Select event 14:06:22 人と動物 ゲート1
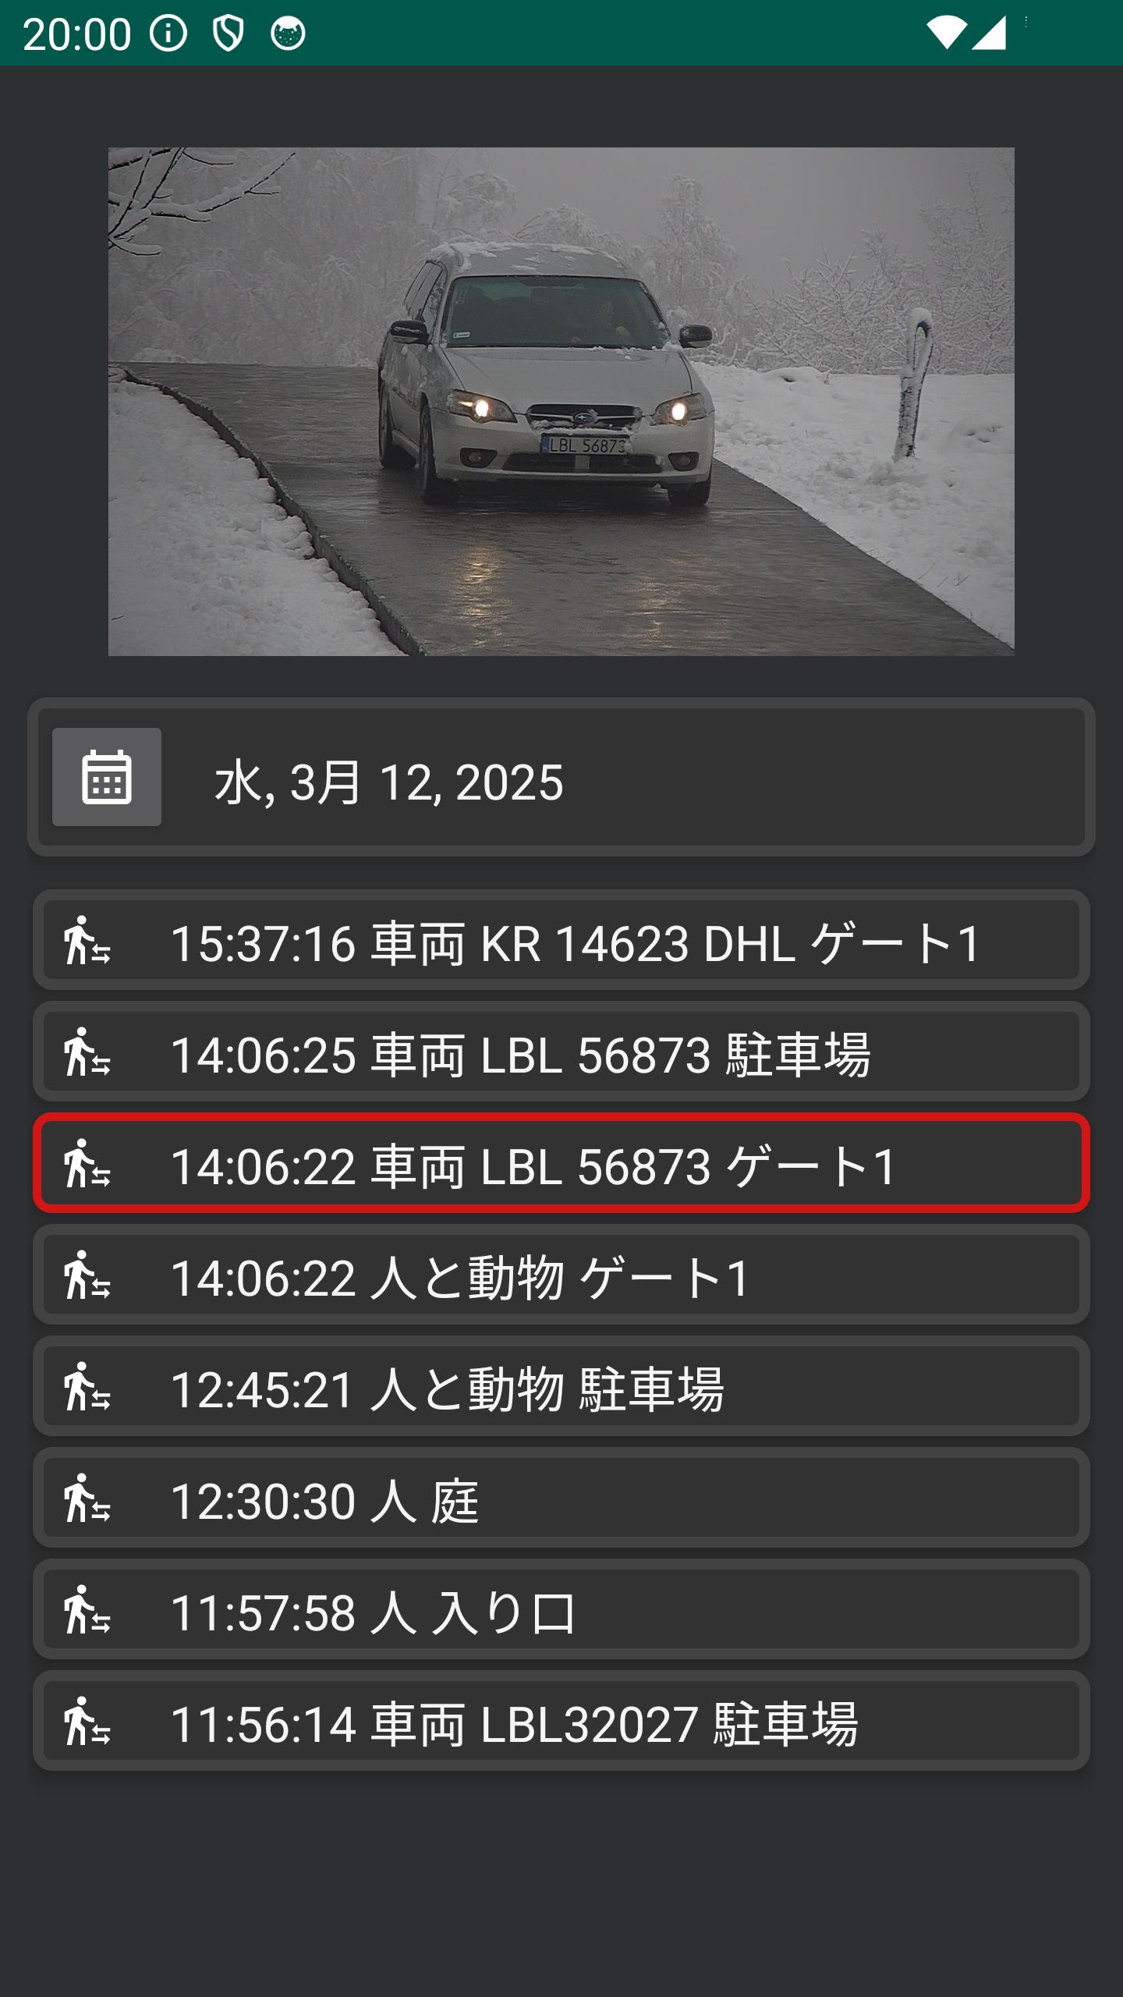Image resolution: width=1123 pixels, height=1997 pixels. [561, 1275]
